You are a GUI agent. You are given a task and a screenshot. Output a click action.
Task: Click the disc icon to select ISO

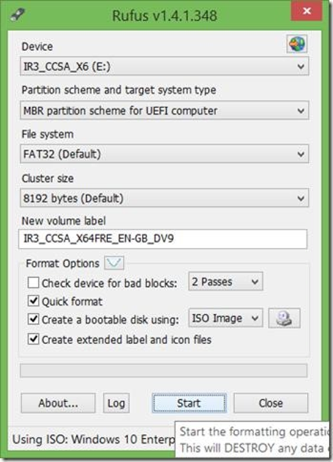tap(284, 318)
